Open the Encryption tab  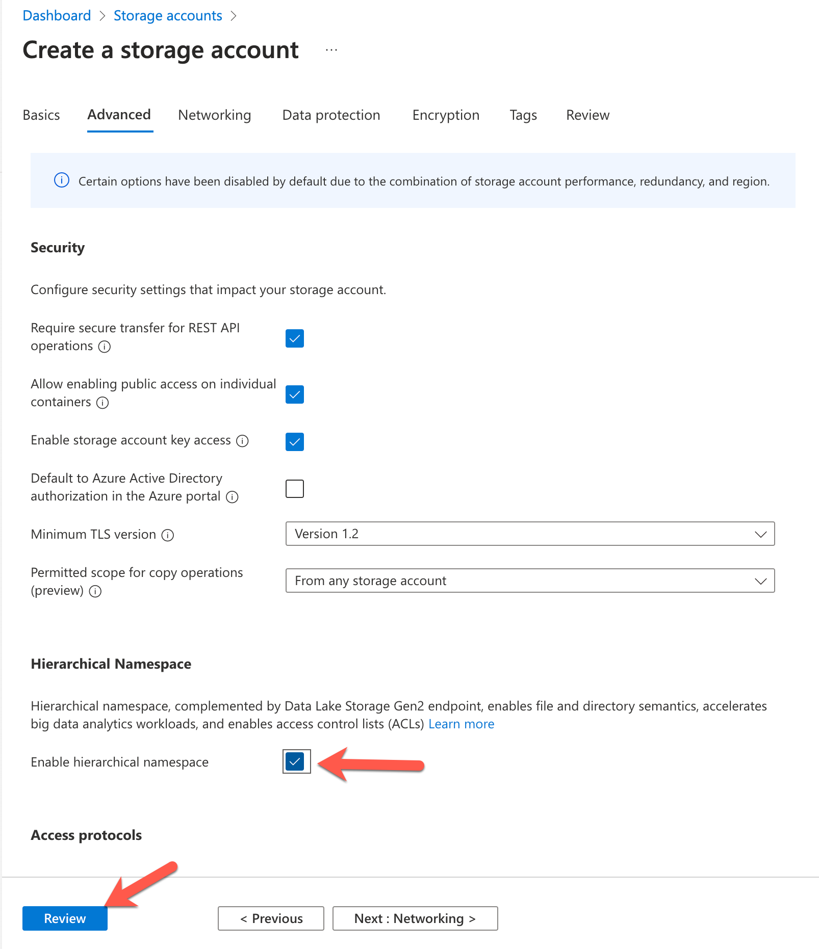point(445,115)
